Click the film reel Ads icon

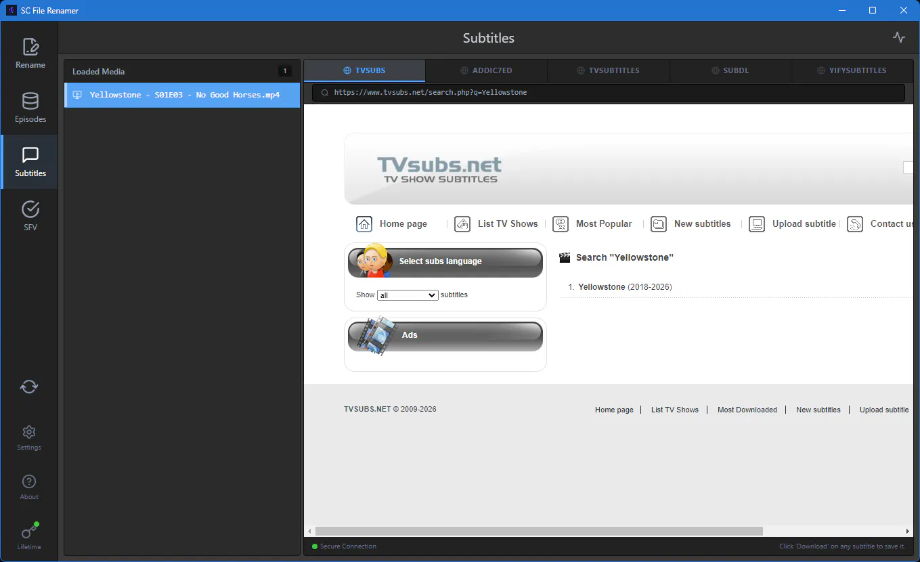coord(378,335)
